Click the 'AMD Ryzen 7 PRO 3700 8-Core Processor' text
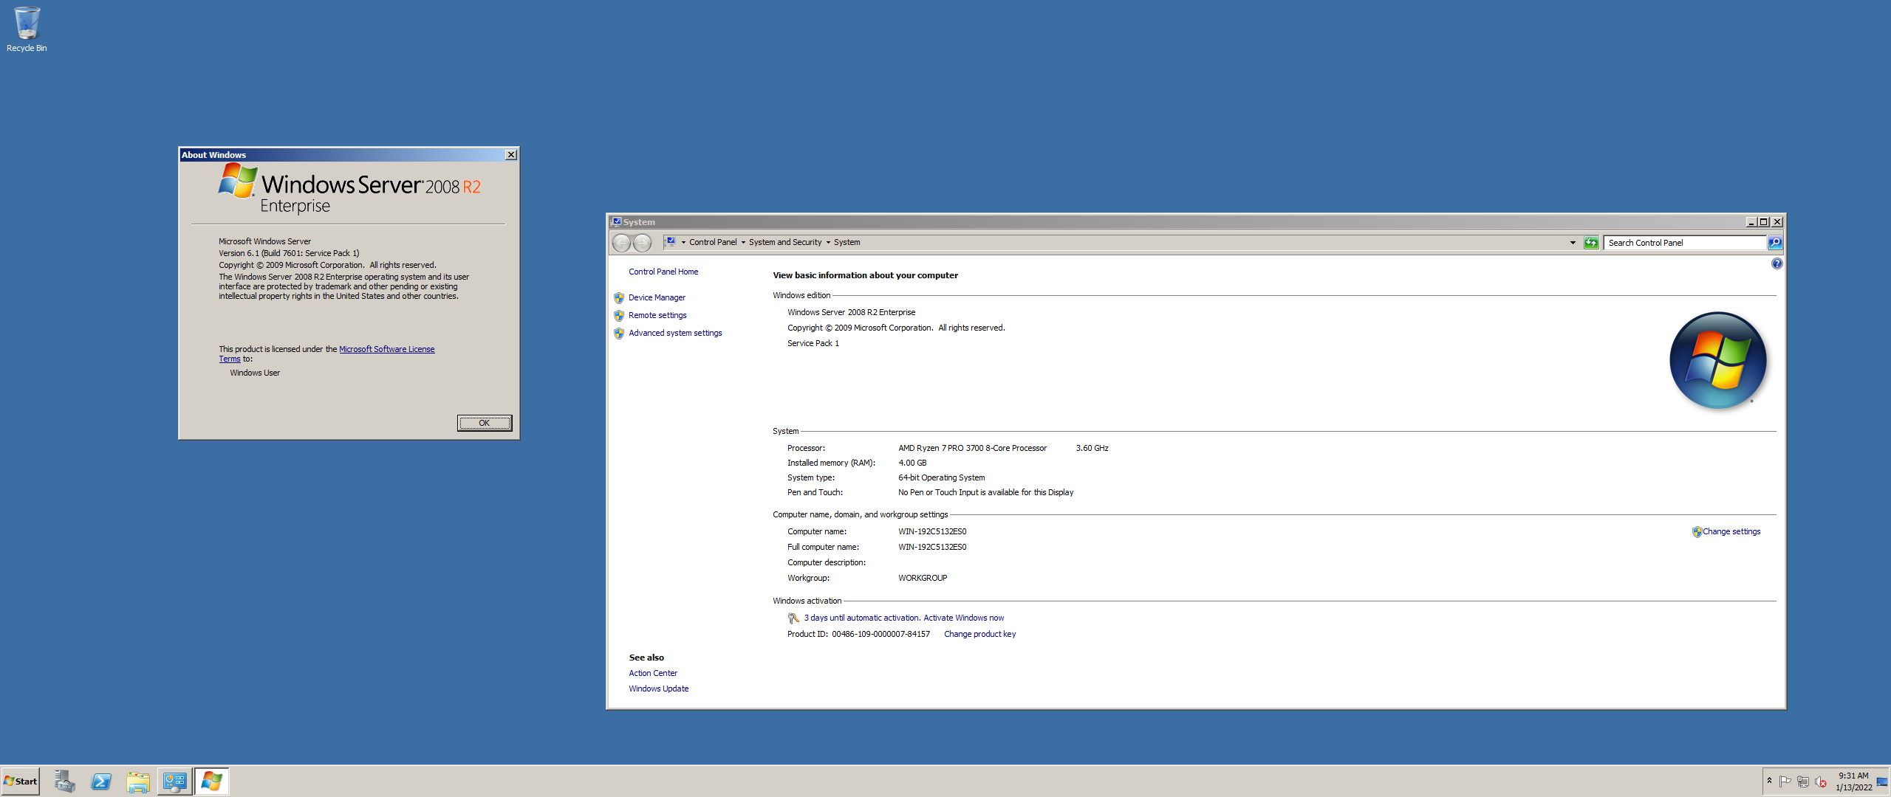 [972, 448]
